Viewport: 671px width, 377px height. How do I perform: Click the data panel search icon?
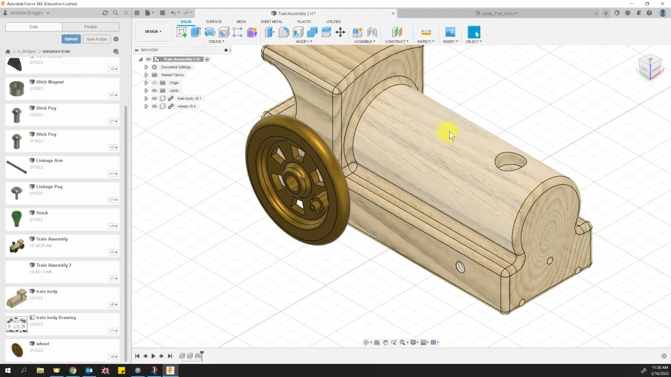tap(115, 13)
